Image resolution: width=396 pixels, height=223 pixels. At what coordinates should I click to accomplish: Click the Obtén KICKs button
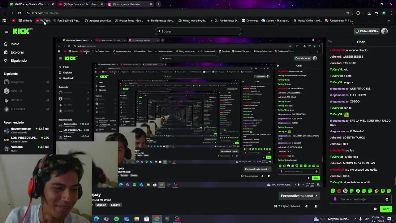coord(367,31)
